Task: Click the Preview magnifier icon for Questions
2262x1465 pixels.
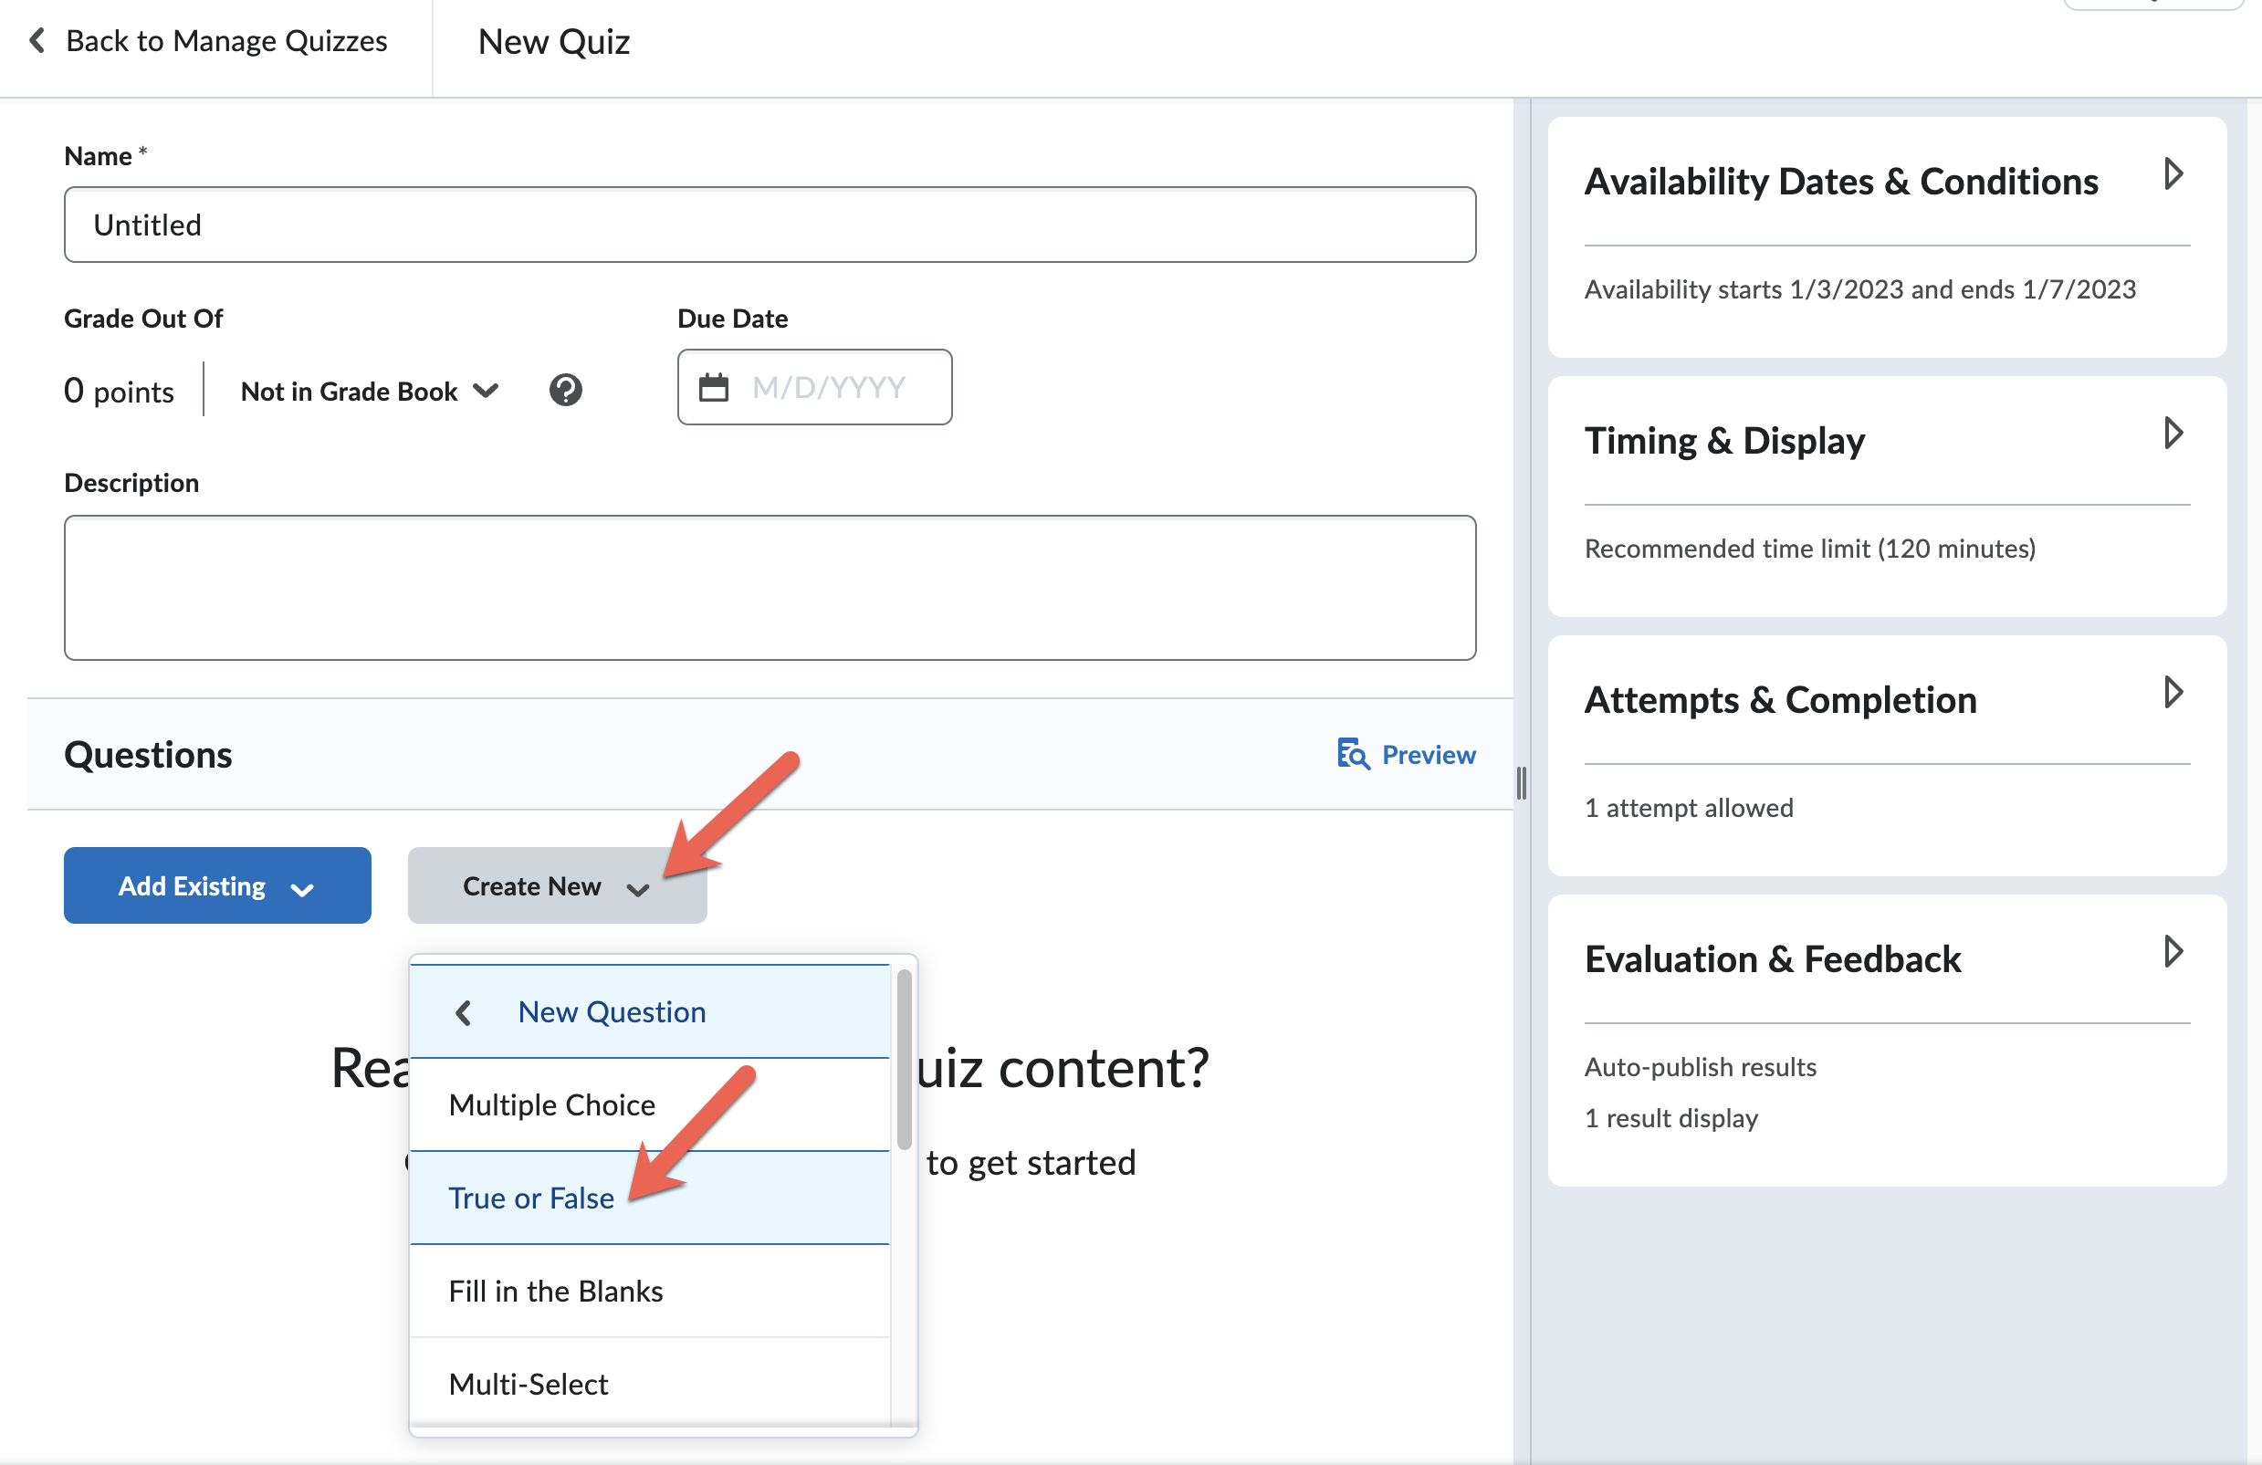Action: coord(1353,754)
